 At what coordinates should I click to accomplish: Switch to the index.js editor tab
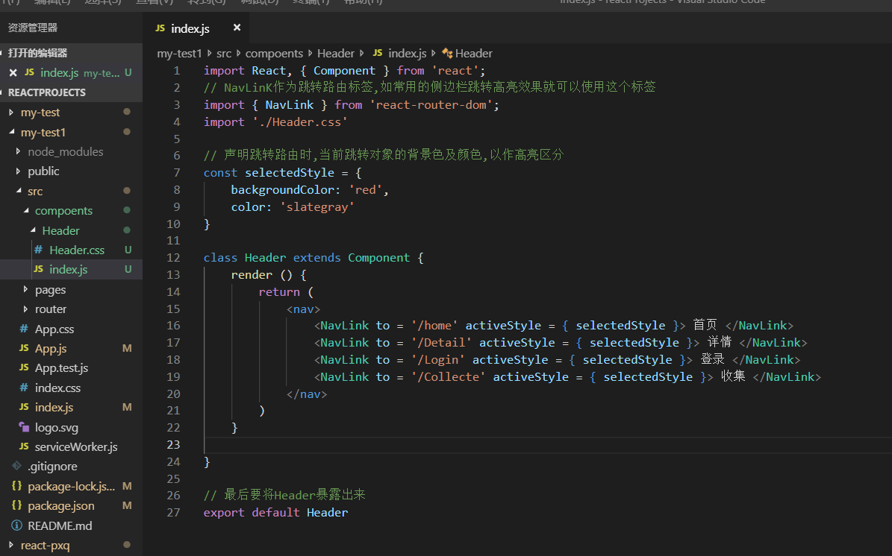[190, 28]
